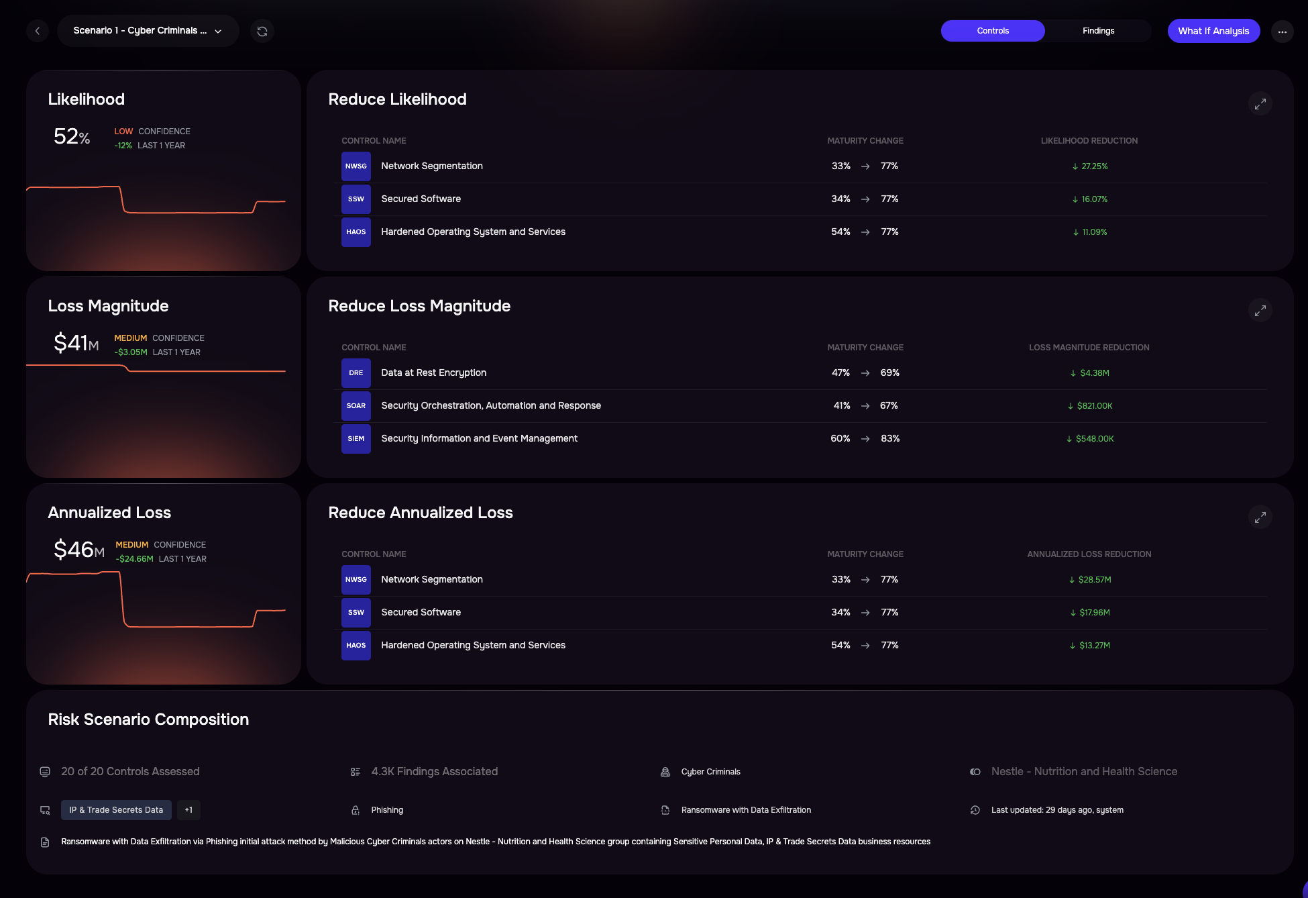Image resolution: width=1308 pixels, height=898 pixels.
Task: Expand the Reduce Likelihood panel
Action: (1260, 104)
